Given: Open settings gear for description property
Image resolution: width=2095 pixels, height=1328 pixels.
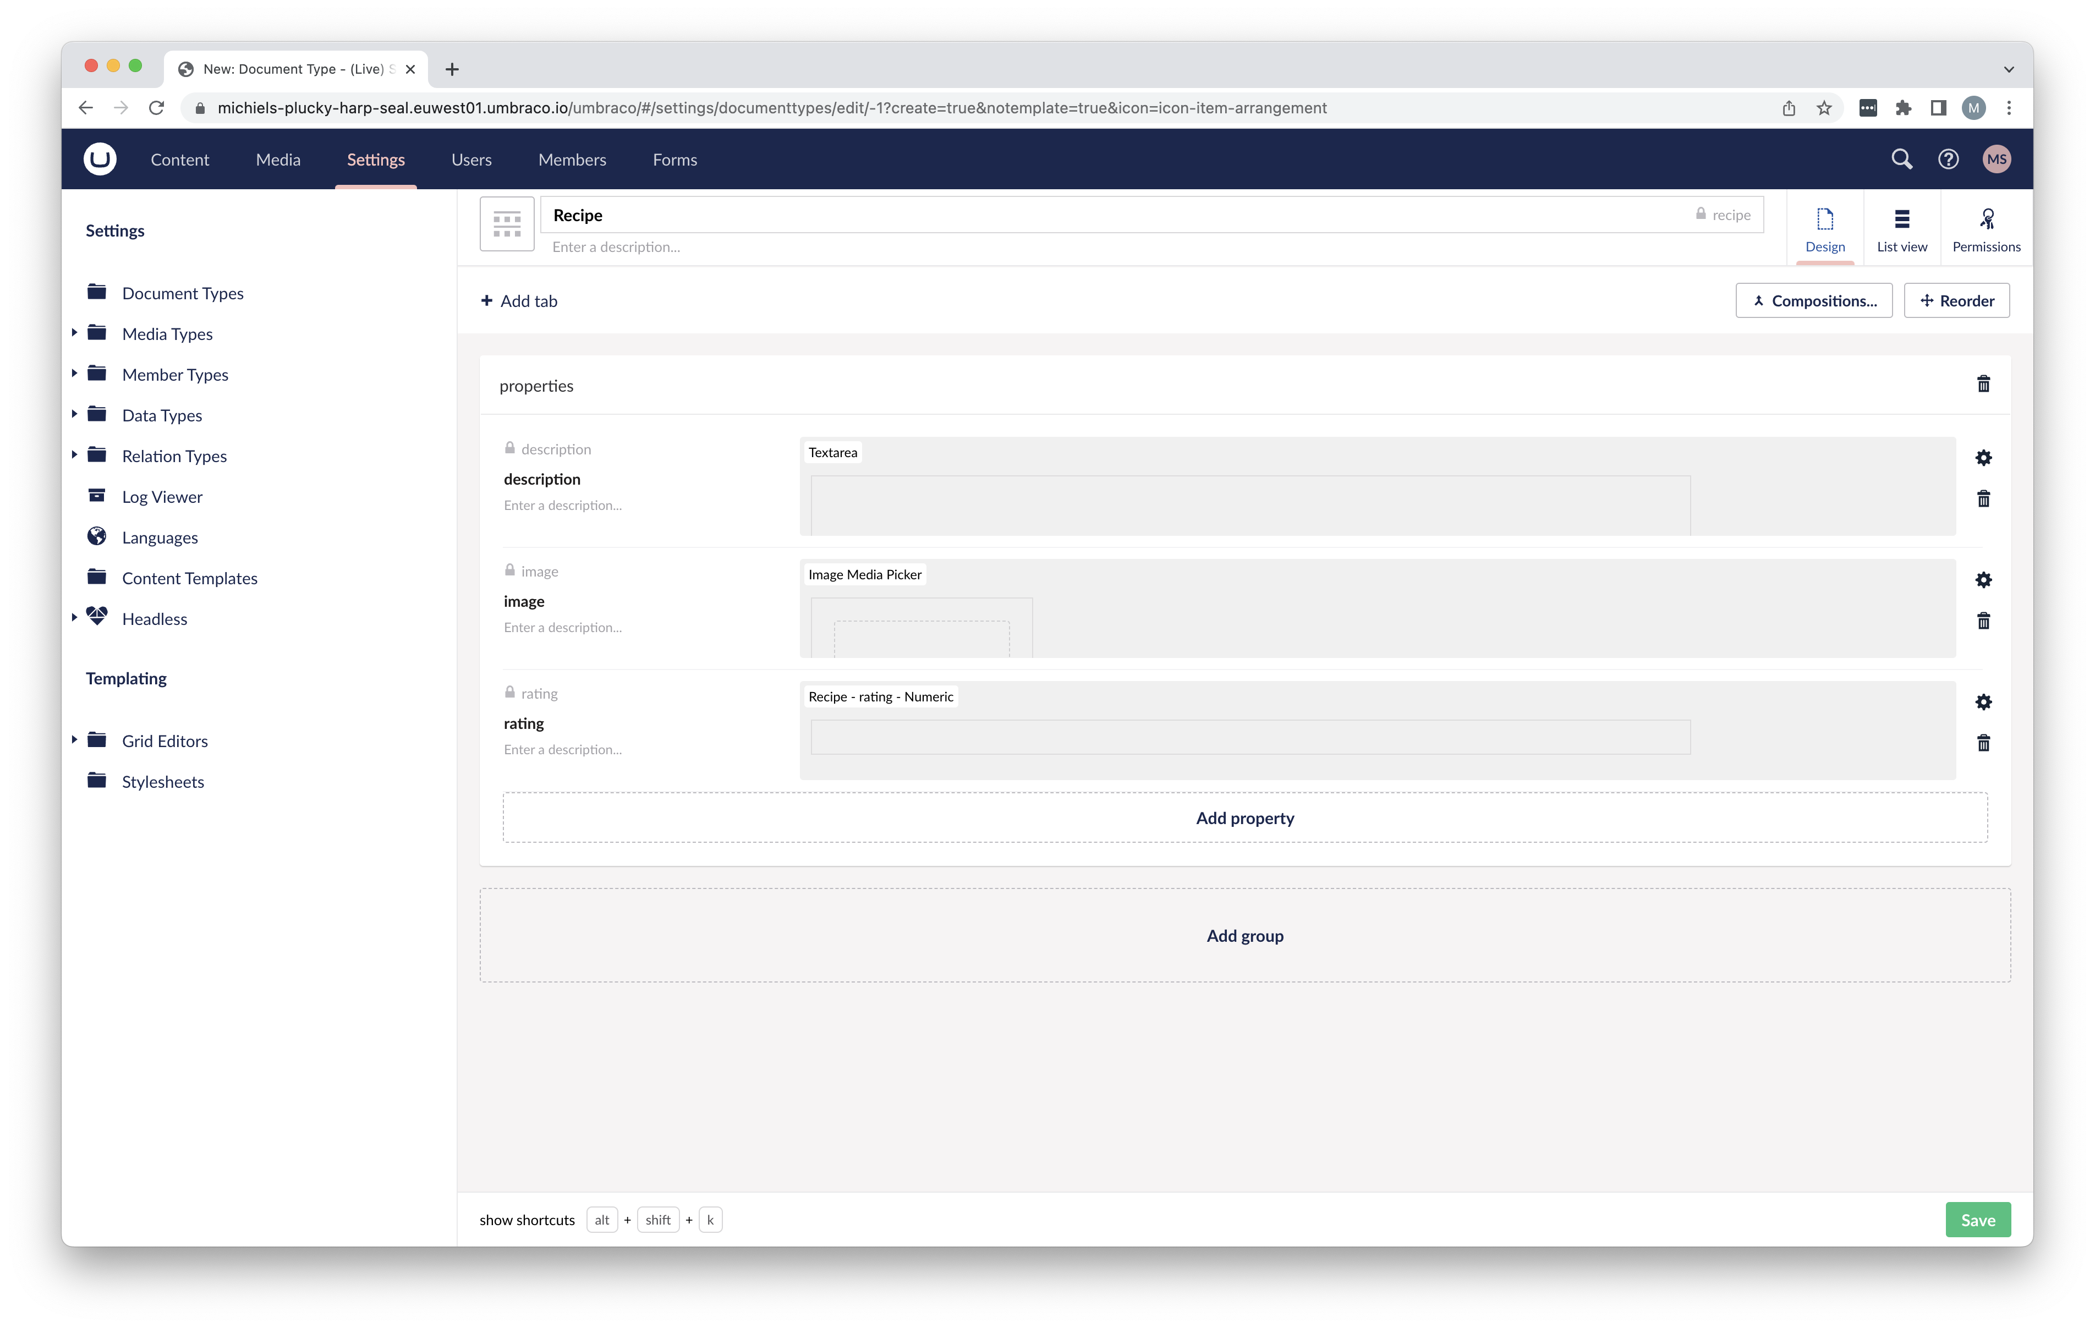Looking at the screenshot, I should tap(1984, 458).
